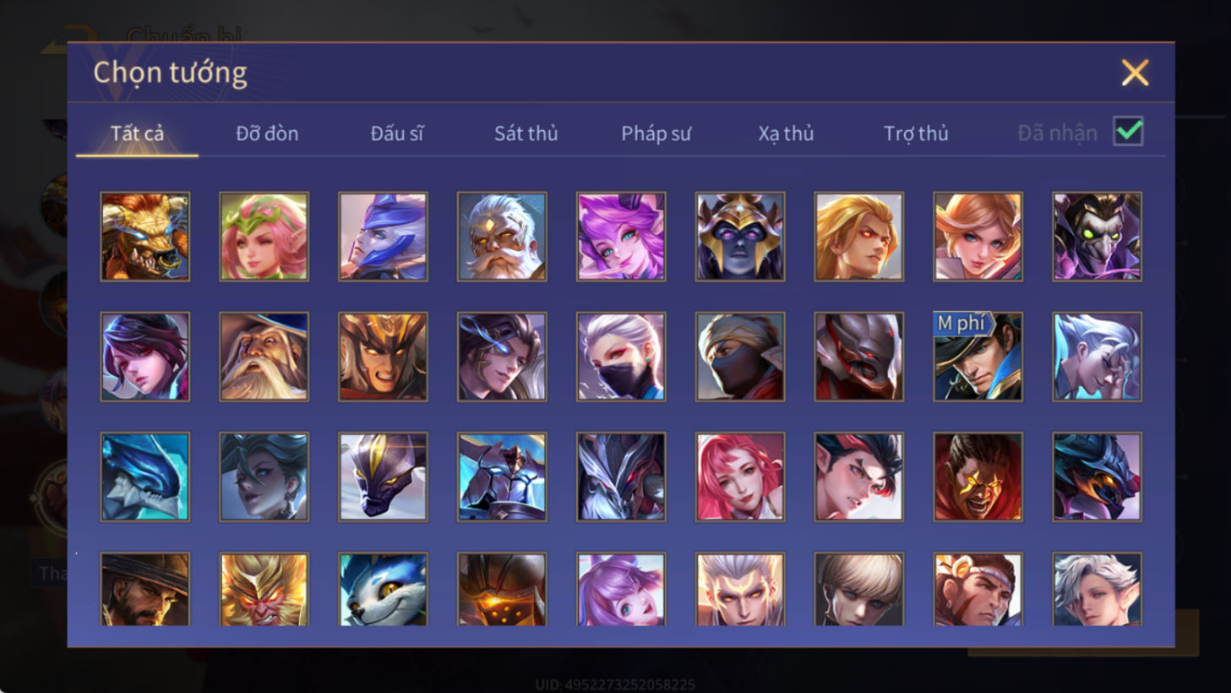Close the 'Chọn tướng' dialog

(1135, 73)
